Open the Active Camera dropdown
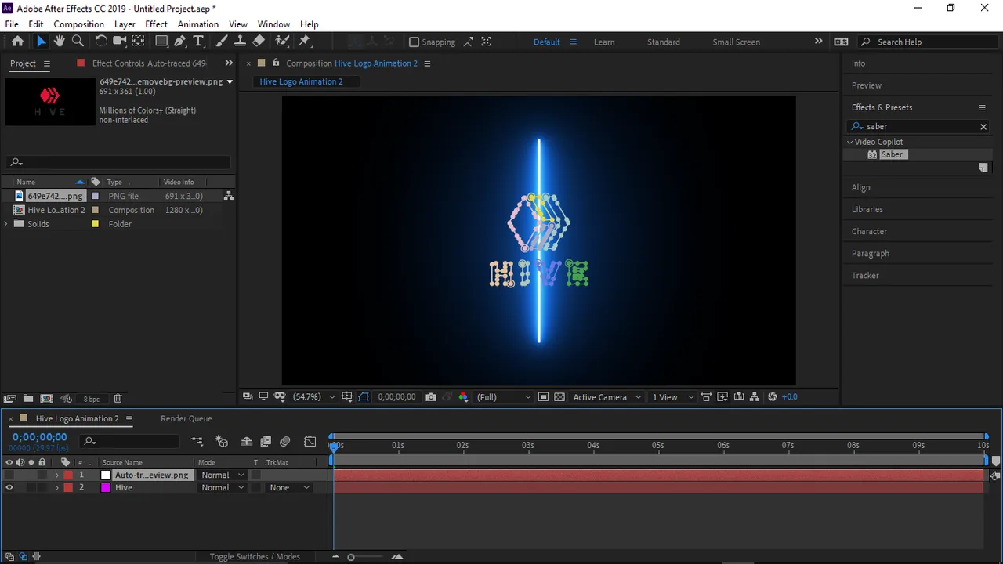The width and height of the screenshot is (1003, 564). tap(607, 397)
